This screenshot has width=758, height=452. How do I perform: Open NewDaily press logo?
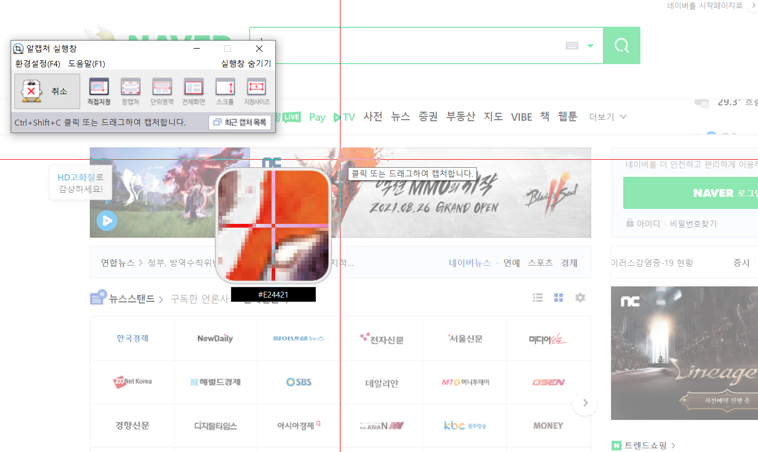click(215, 338)
